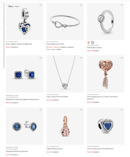Click heart icon on Anillo Elegancia Clásica
The image size is (130, 157).
[x=122, y=5]
